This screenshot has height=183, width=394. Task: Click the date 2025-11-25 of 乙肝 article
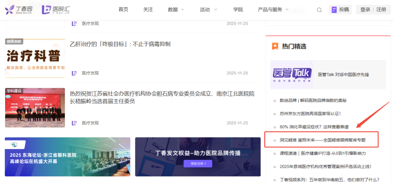point(237,73)
